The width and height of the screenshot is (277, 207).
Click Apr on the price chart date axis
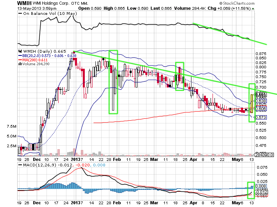[193, 159]
